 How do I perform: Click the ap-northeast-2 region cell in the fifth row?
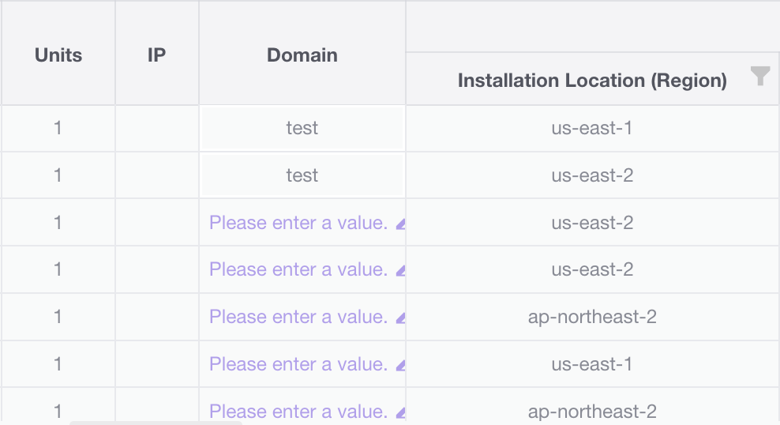(x=591, y=317)
